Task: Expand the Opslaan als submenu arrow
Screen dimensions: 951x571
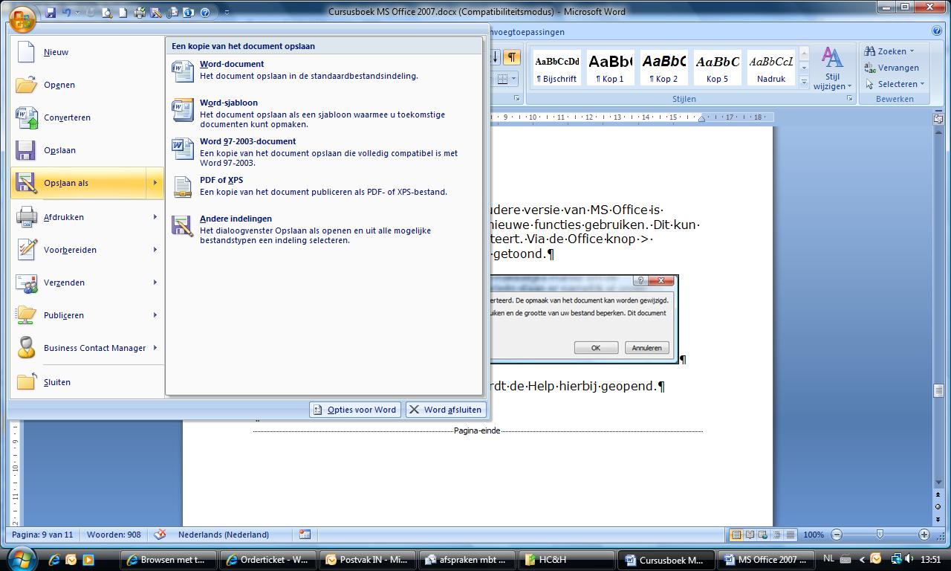Action: (155, 183)
